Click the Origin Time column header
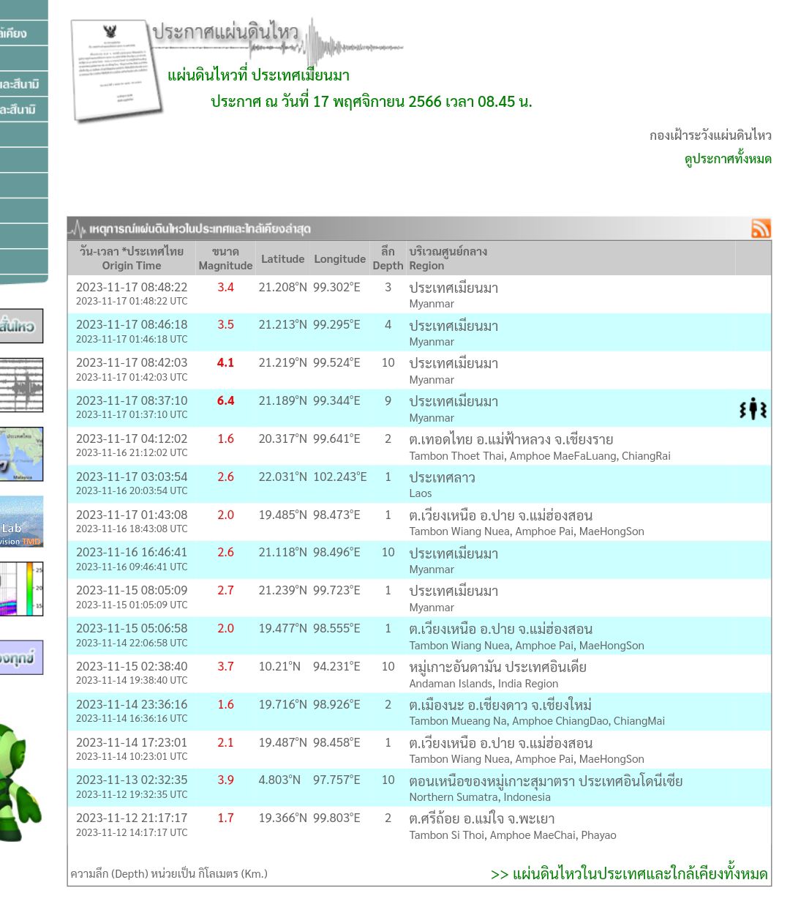Screen dimensions: 790x907 coord(132,258)
